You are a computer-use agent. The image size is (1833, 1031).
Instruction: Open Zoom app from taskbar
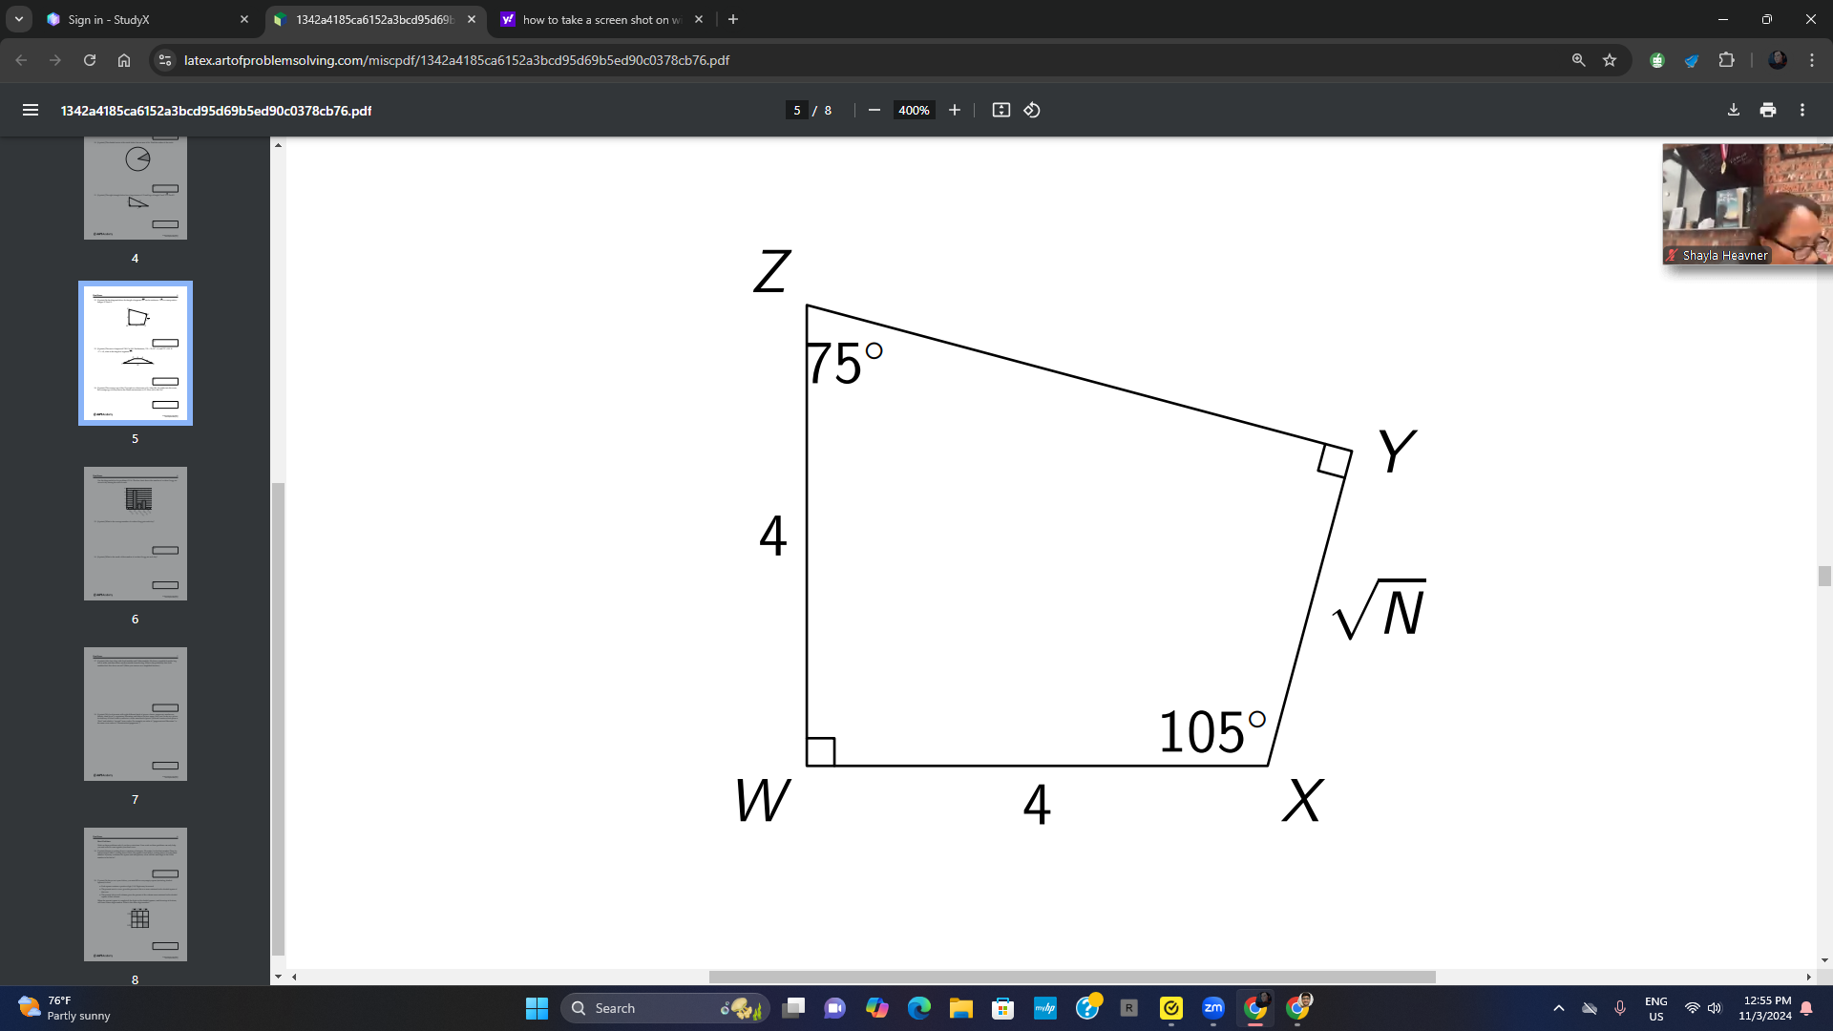1213,1008
